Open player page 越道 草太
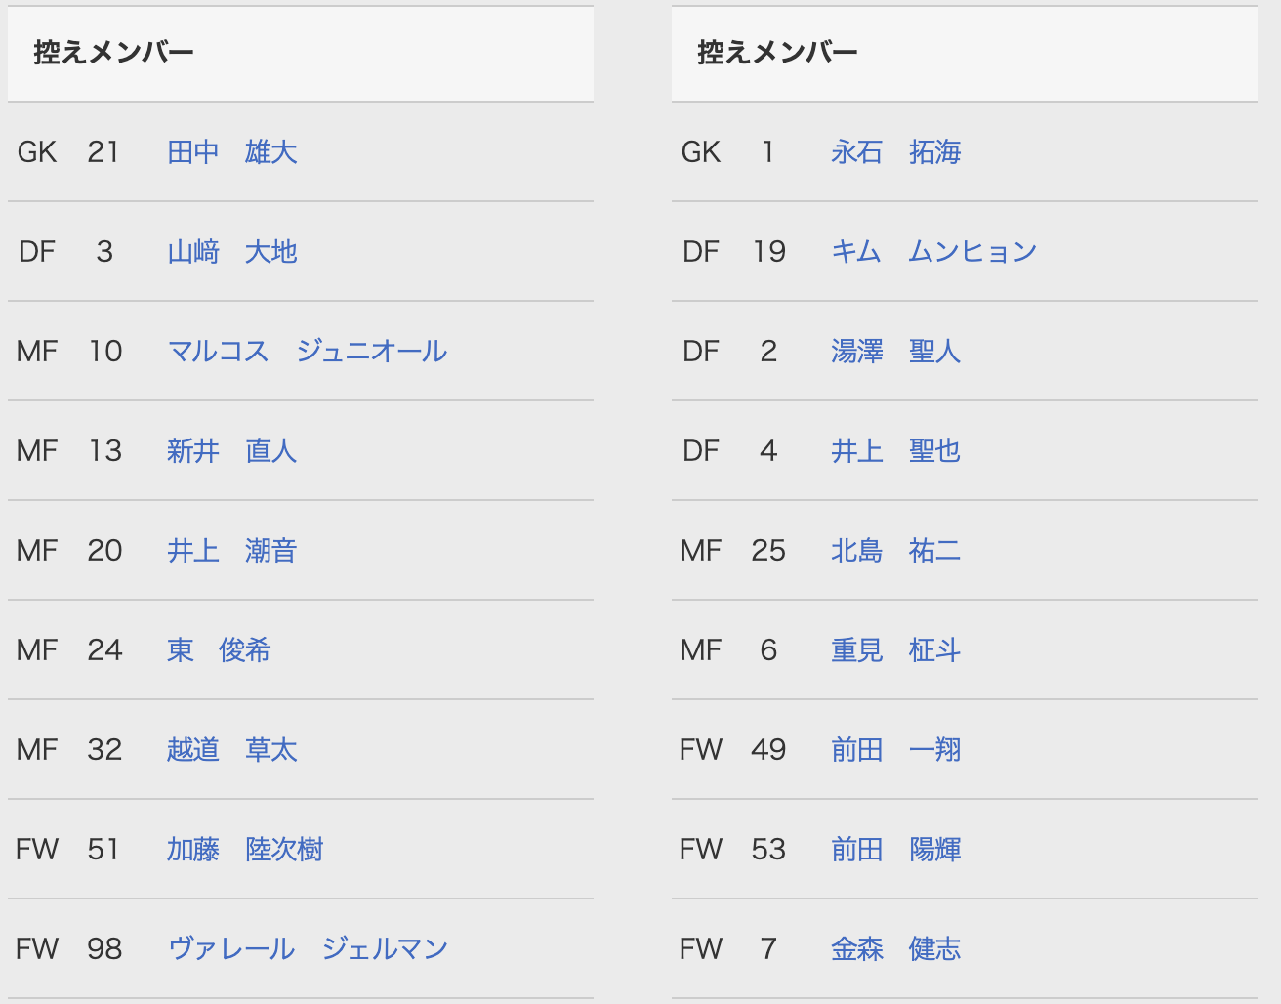 click(232, 750)
